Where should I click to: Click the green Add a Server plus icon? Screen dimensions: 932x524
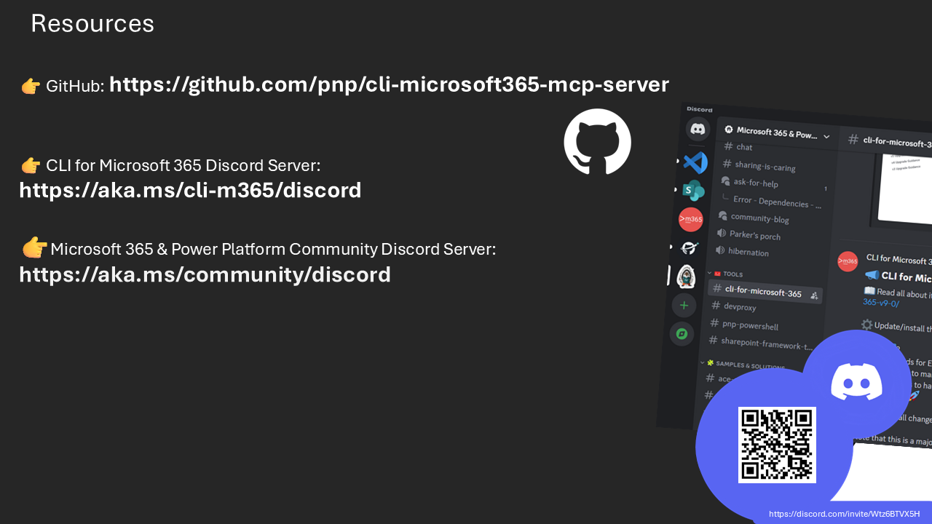pyautogui.click(x=684, y=306)
